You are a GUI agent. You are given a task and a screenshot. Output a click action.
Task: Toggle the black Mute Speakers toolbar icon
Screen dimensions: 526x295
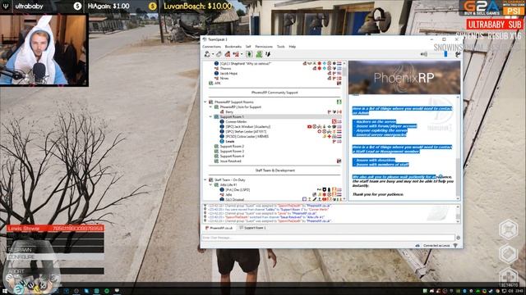click(268, 54)
